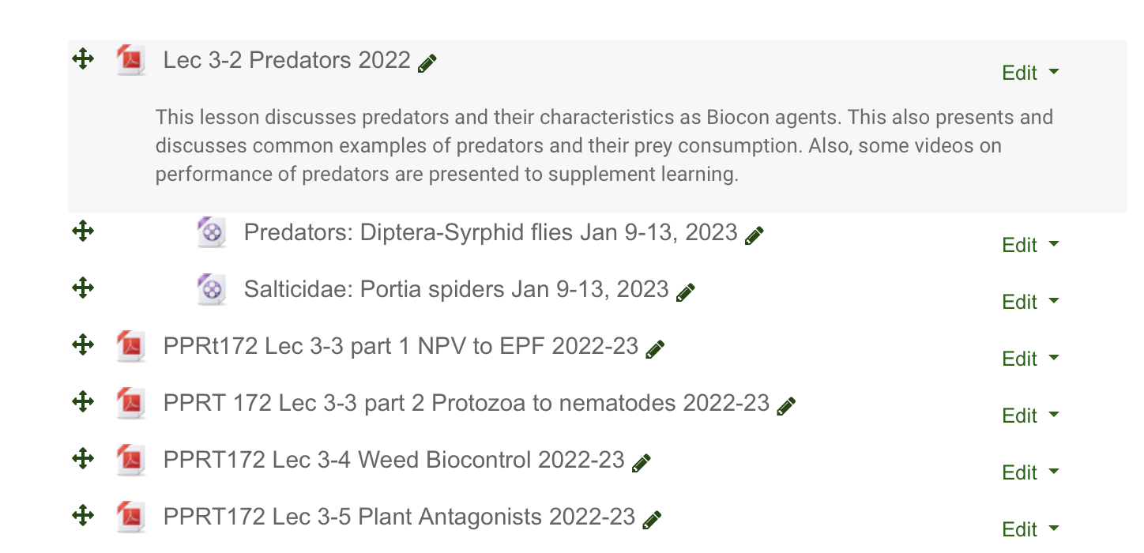
Task: Click the move handle for Lec 3-2 Predators 2022
Action: coord(83,59)
